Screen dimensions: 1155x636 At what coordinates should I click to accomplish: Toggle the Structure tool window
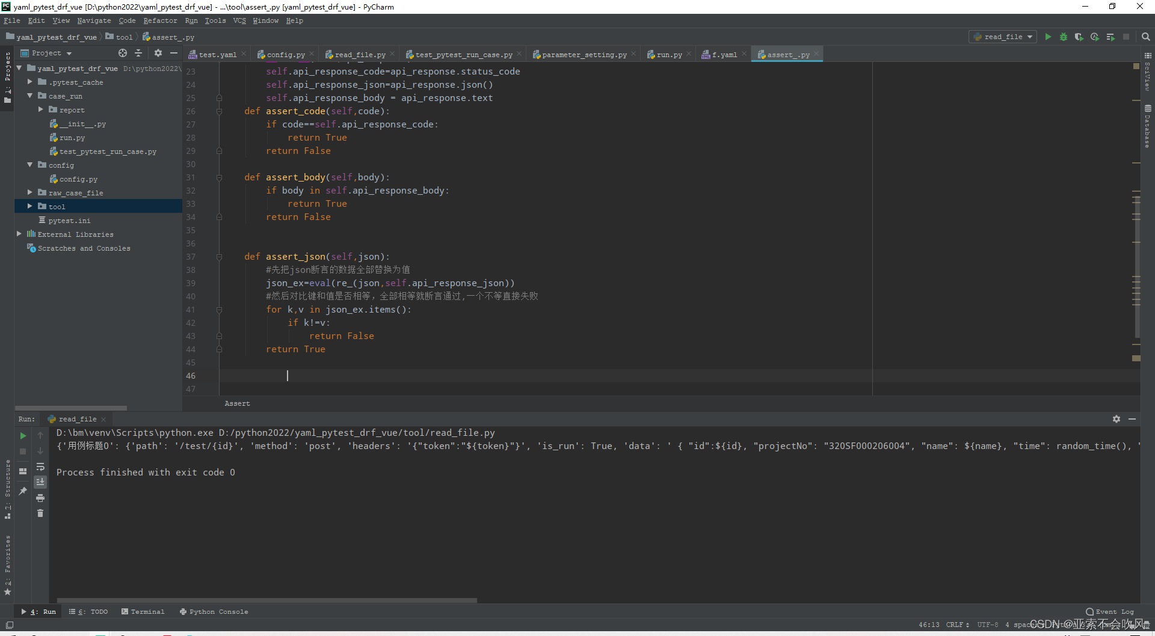(x=8, y=489)
